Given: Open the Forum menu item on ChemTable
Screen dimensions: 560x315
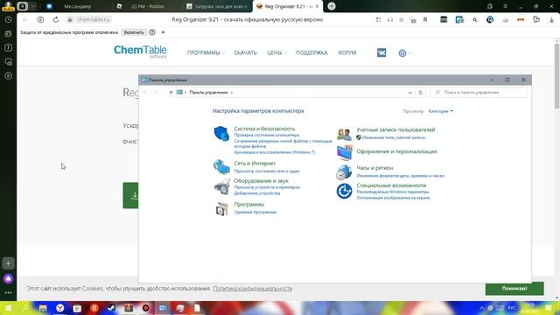Looking at the screenshot, I should [x=346, y=52].
